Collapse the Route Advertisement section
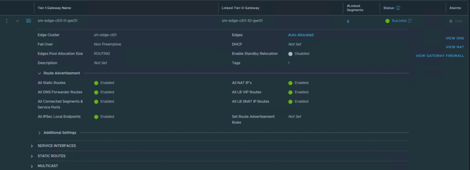 [x=39, y=73]
